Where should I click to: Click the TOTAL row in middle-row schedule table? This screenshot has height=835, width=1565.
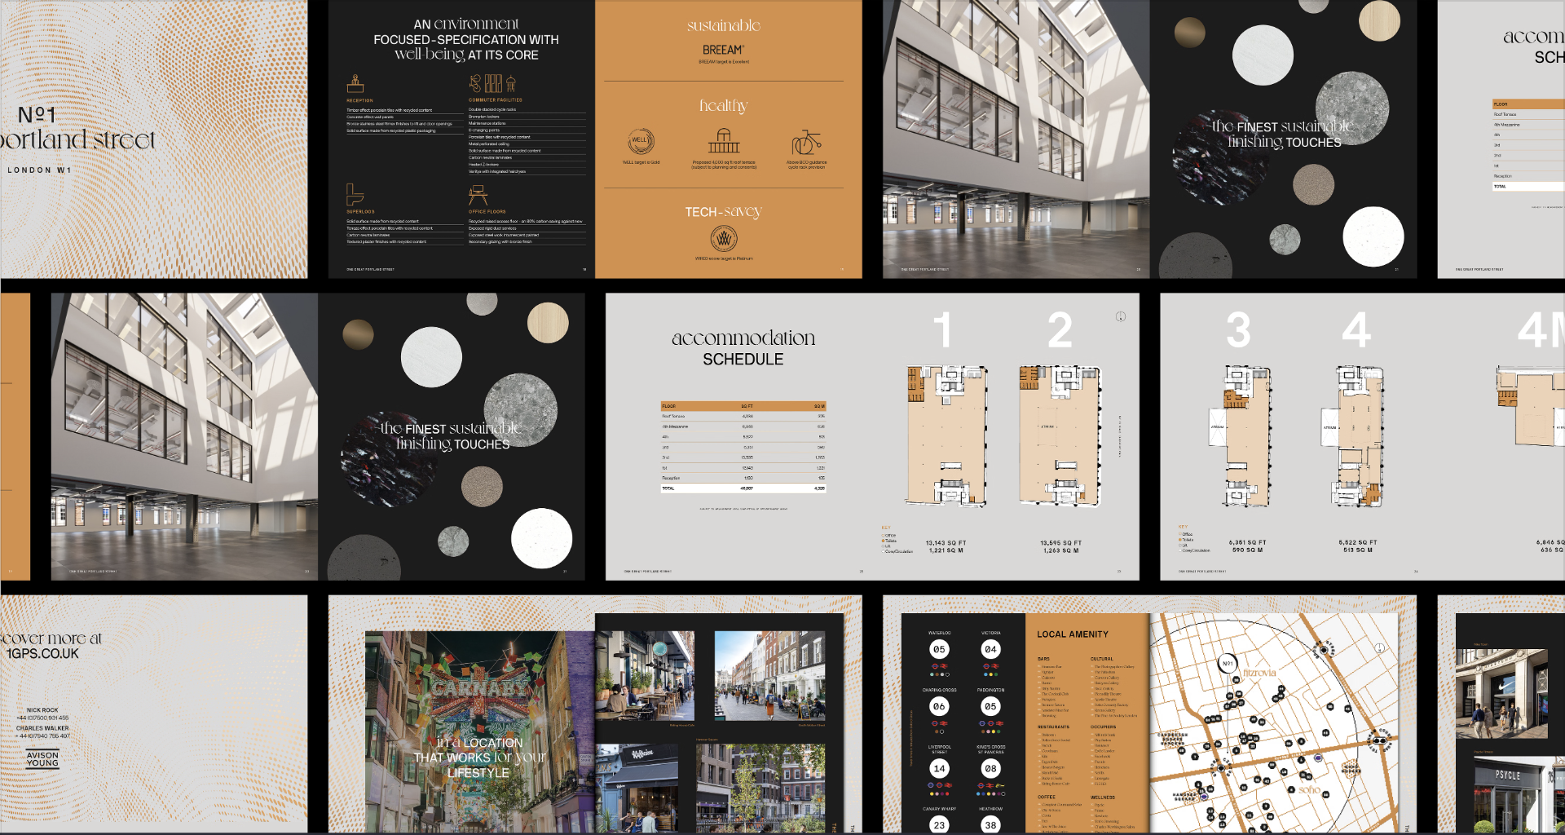pos(743,488)
